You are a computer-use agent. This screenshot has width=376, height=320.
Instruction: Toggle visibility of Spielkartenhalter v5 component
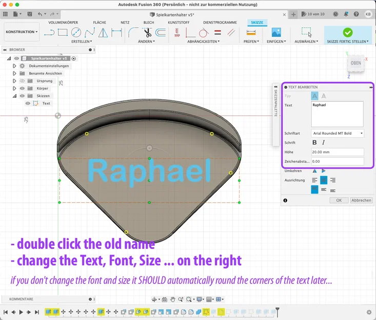coord(16,58)
